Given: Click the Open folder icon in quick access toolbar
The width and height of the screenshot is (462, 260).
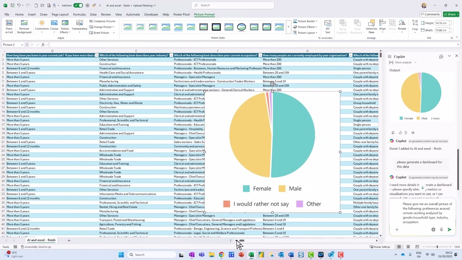Looking at the screenshot, I should [x=43, y=5].
